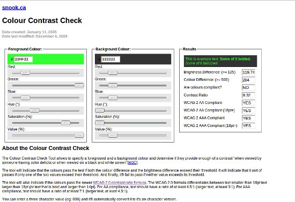Open the W3C reference link

click(x=132, y=162)
